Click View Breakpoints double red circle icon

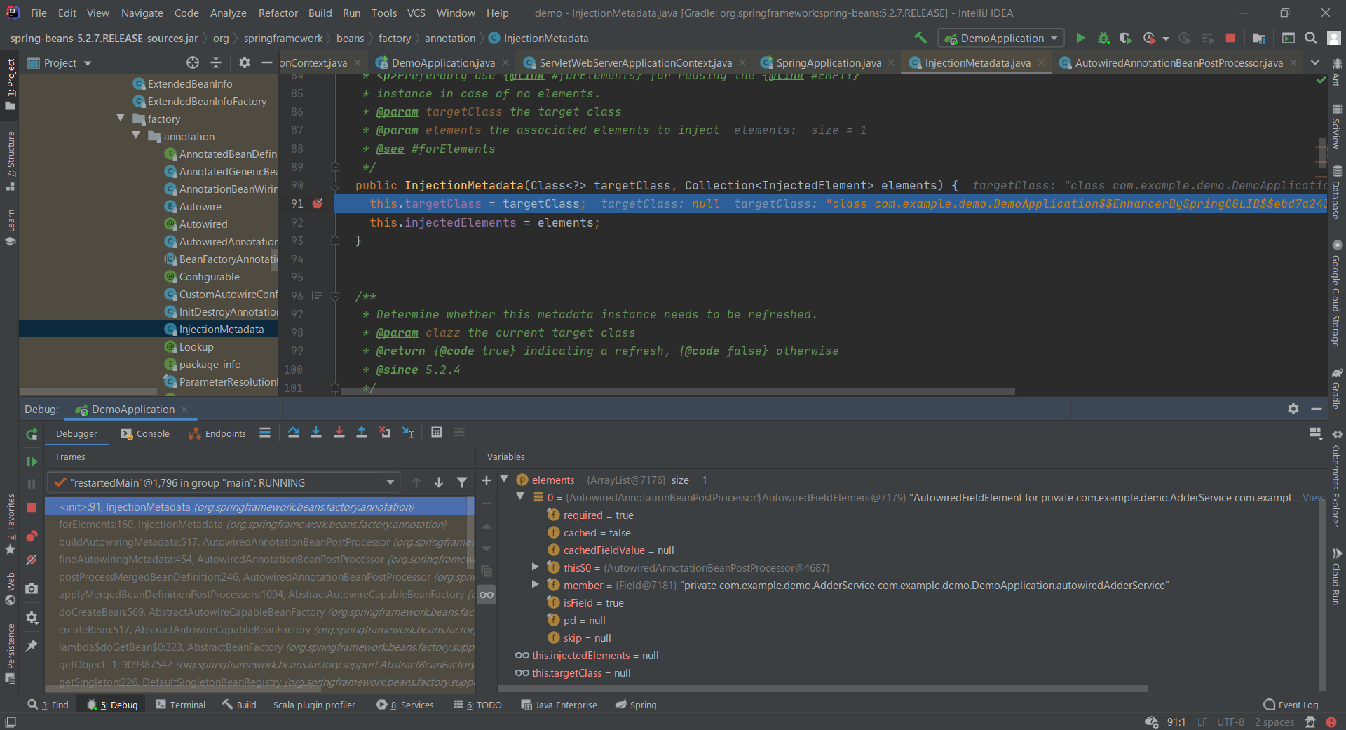tap(32, 536)
